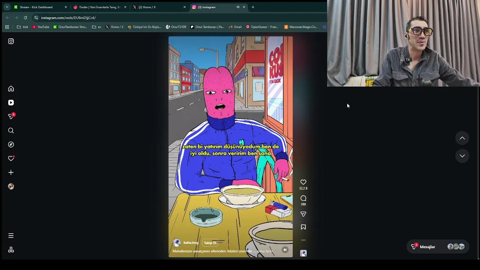480x270 pixels.
Task: Open the Explore compass icon
Action: pos(11,144)
